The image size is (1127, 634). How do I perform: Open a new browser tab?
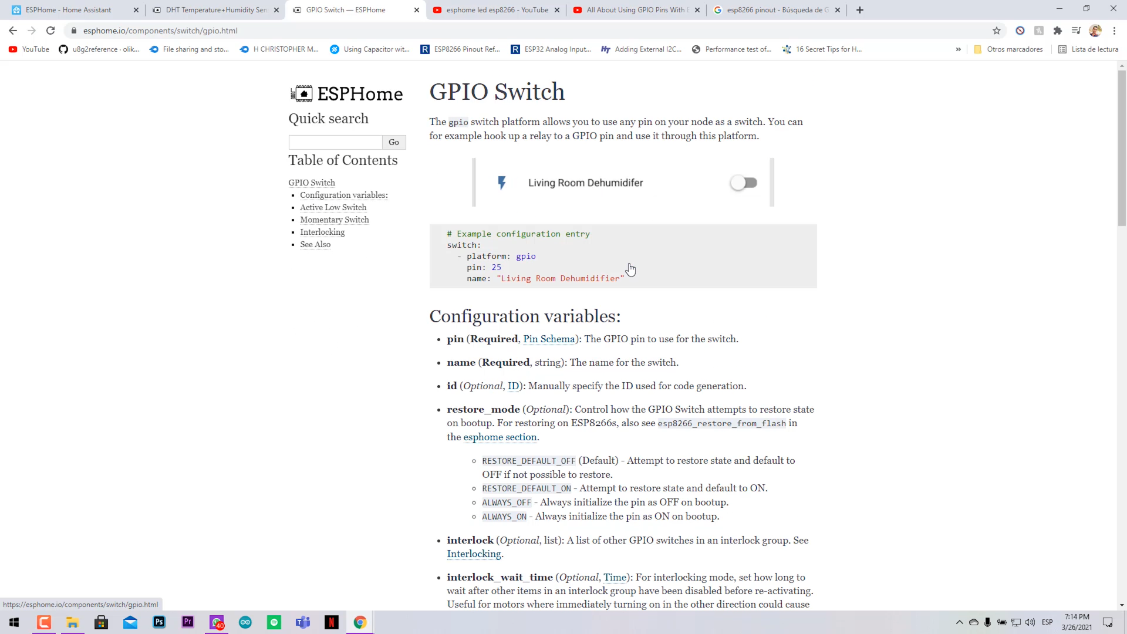pos(860,10)
